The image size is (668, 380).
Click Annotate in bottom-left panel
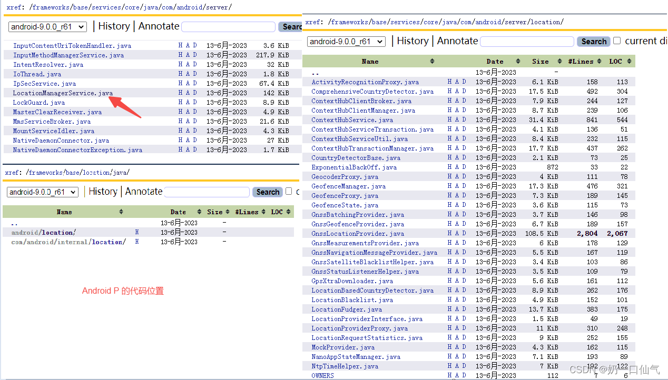pyautogui.click(x=144, y=192)
